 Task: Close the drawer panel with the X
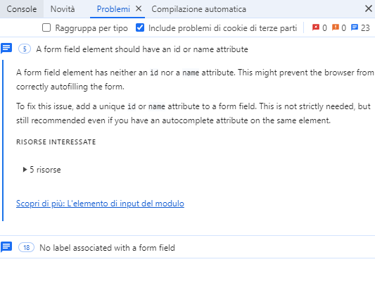click(369, 9)
